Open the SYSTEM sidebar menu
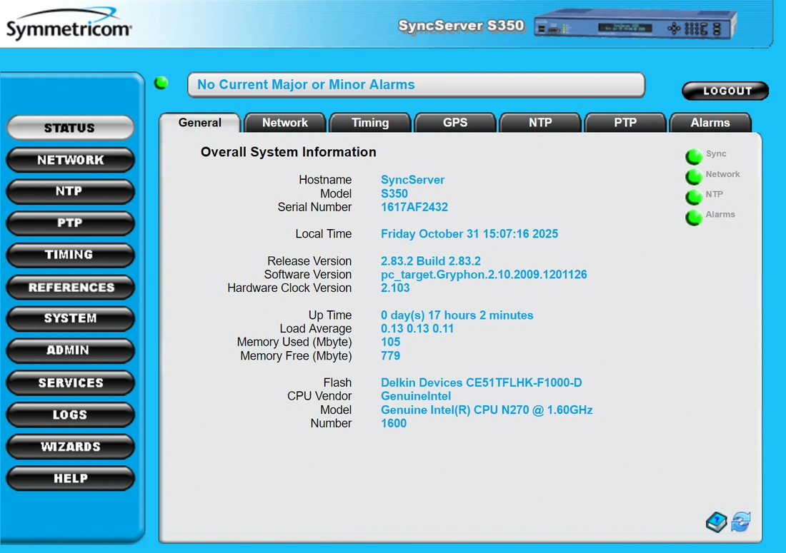The width and height of the screenshot is (786, 553). coord(70,319)
